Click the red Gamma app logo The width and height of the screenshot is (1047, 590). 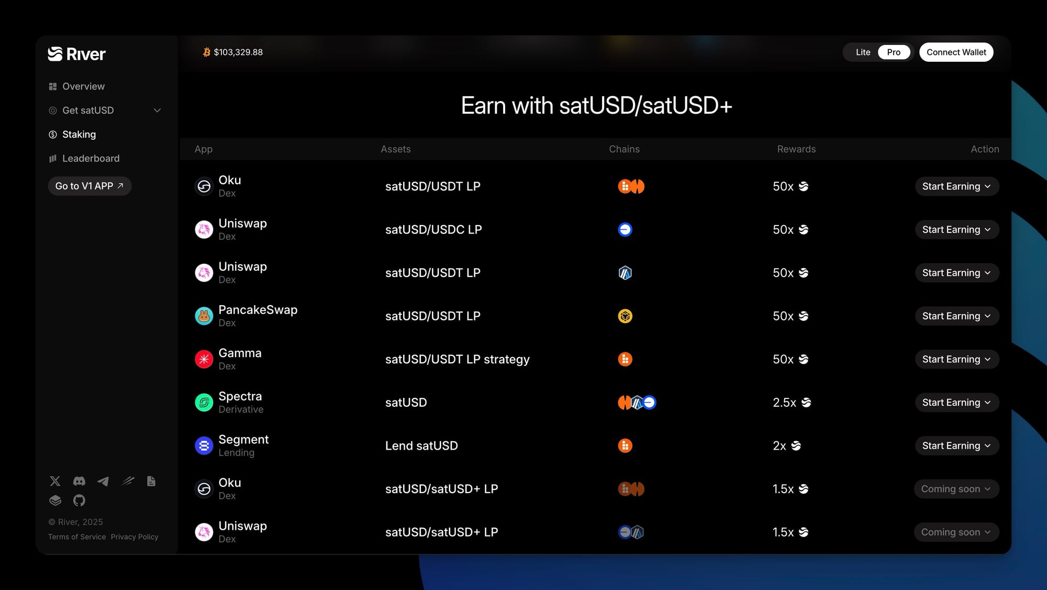[204, 359]
